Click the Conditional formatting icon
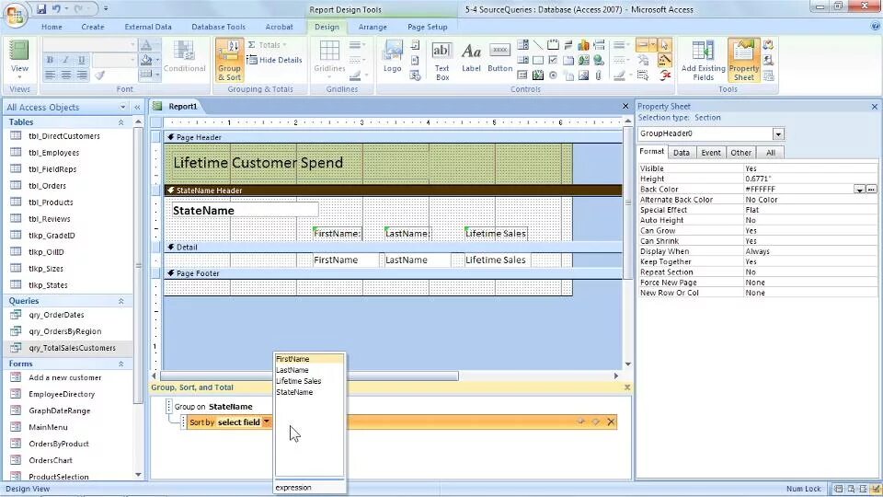 click(184, 57)
